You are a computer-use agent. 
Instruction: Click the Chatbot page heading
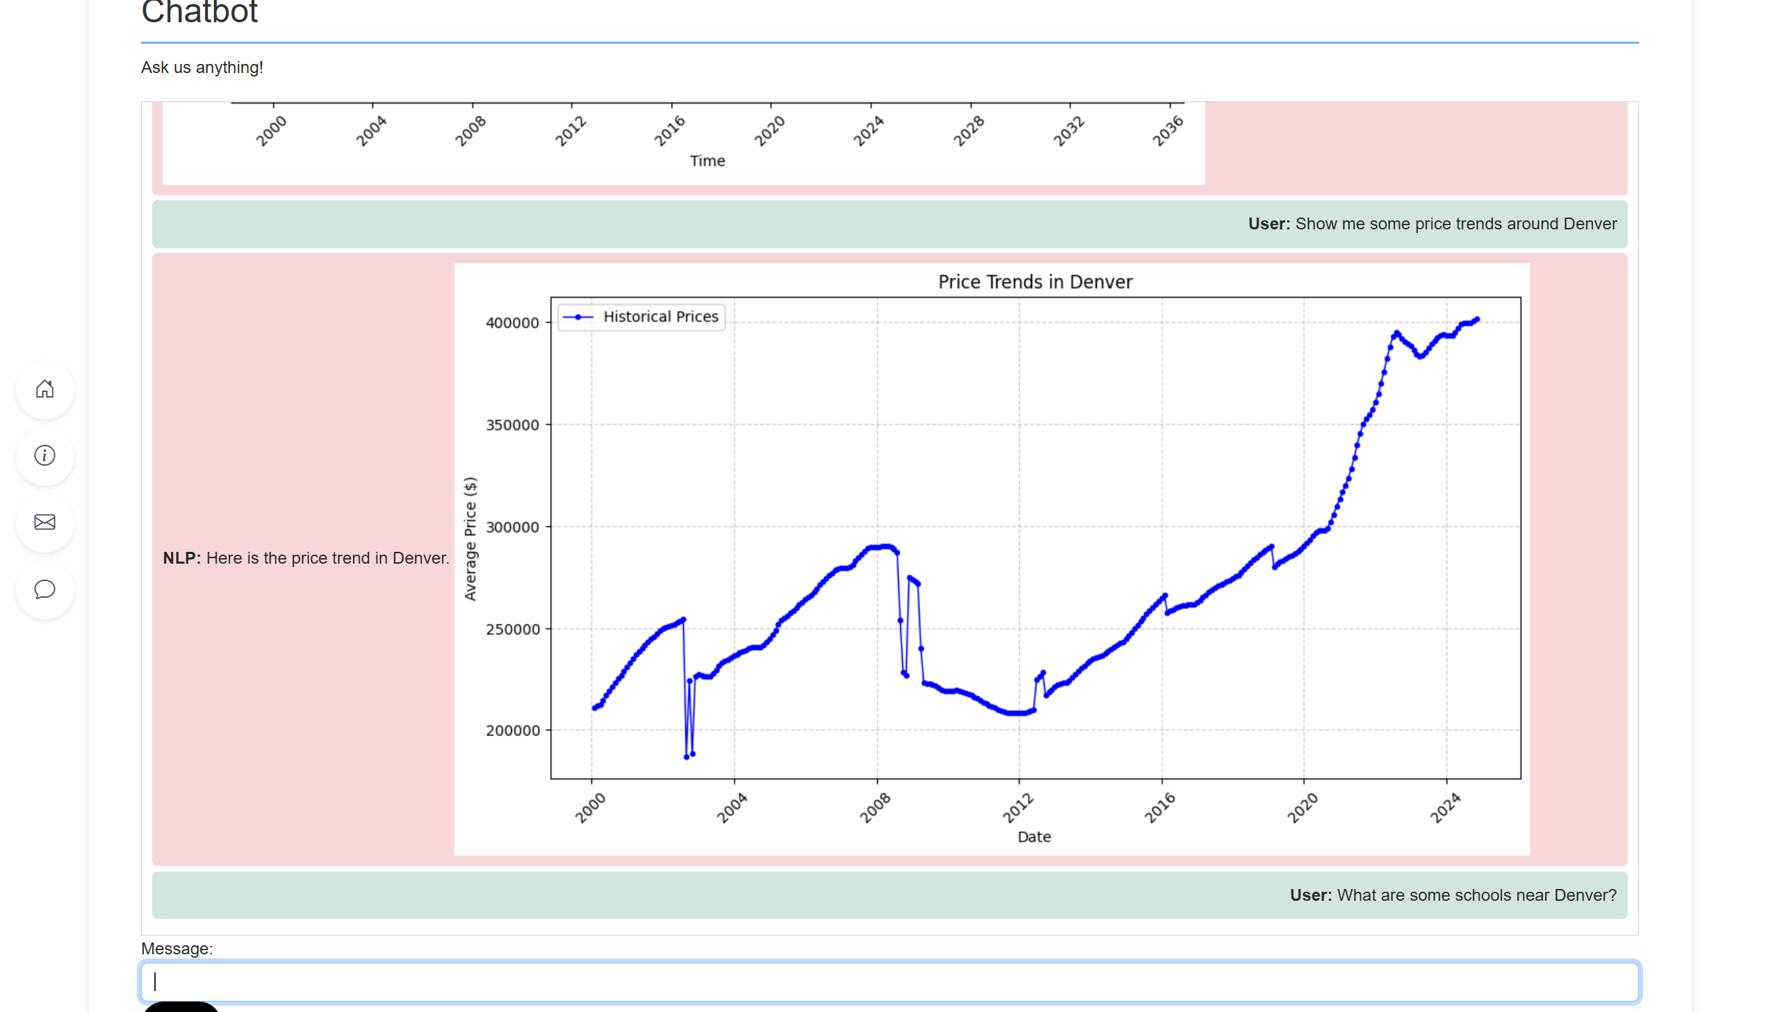tap(199, 13)
